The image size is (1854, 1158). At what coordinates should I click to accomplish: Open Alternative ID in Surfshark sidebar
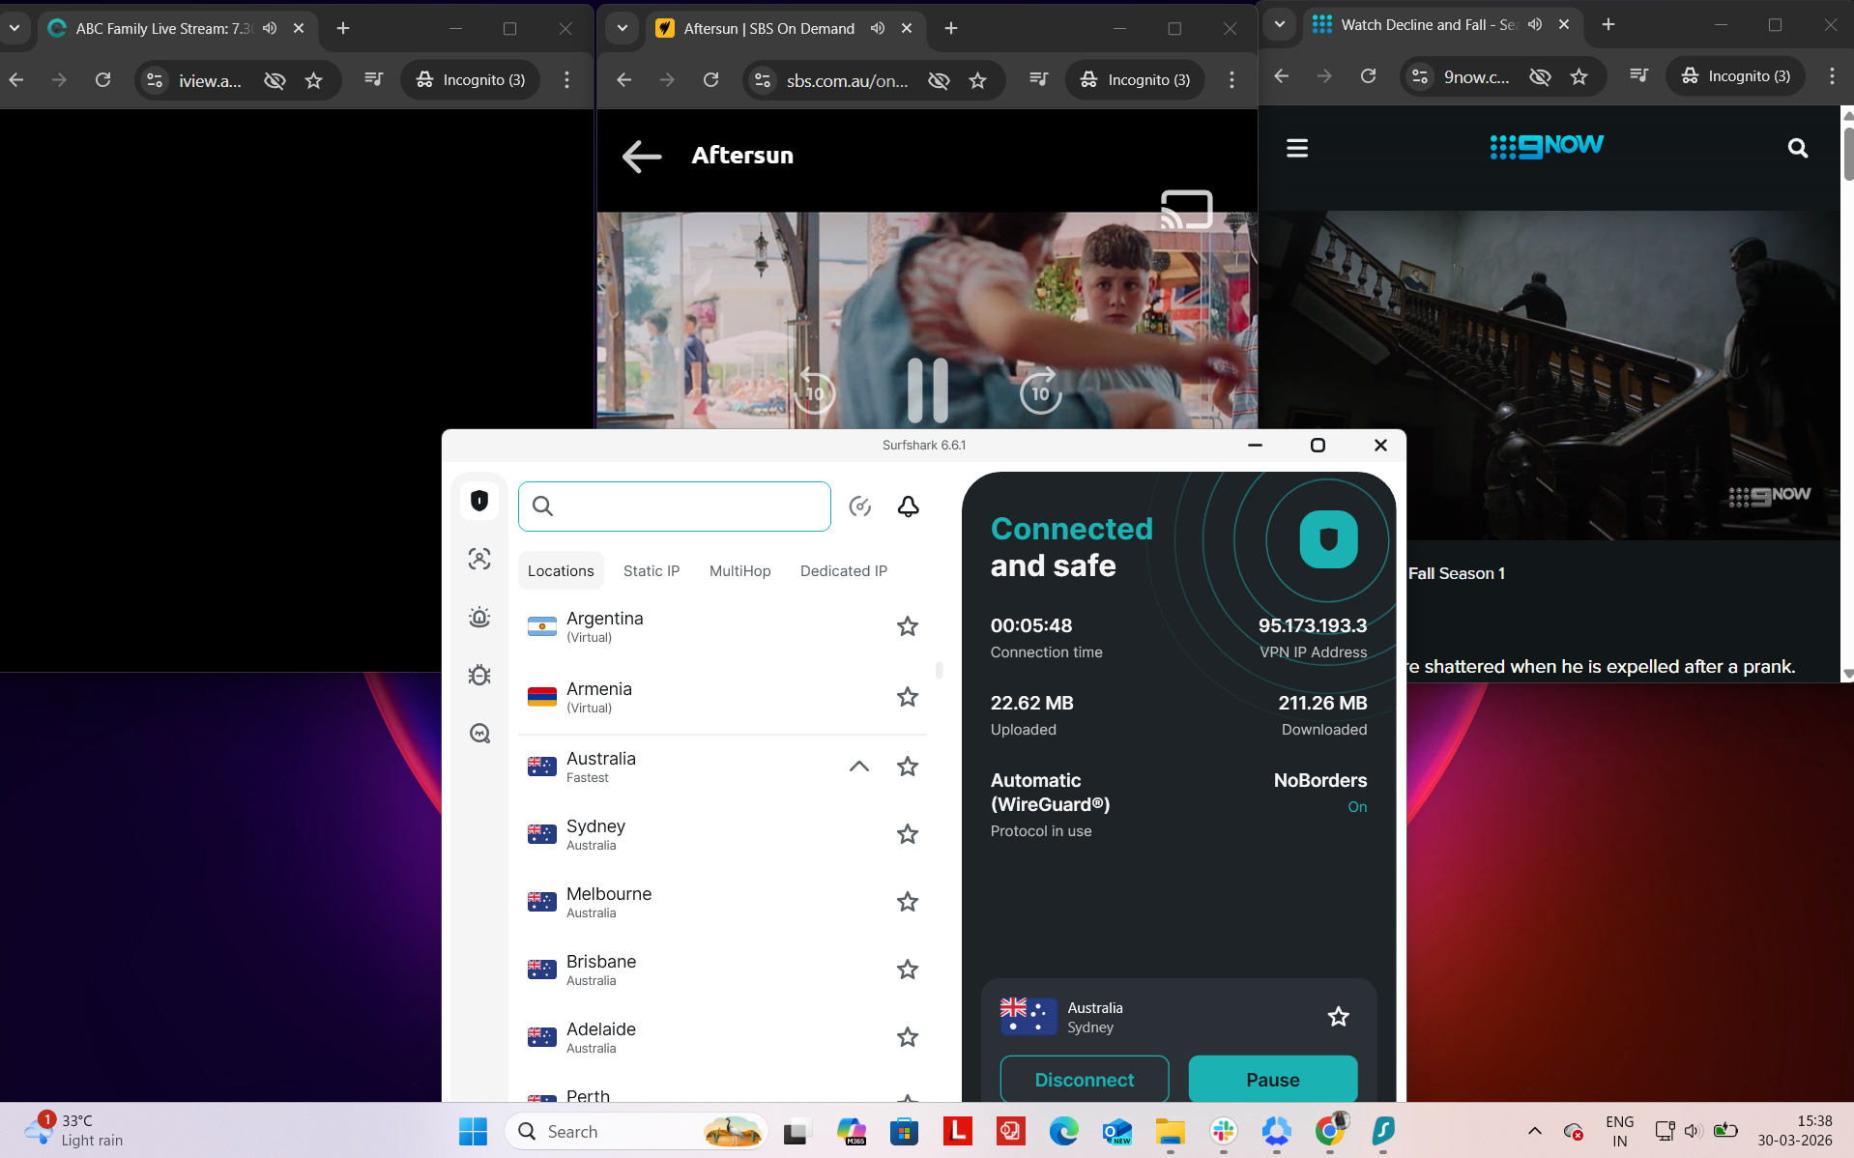[479, 559]
